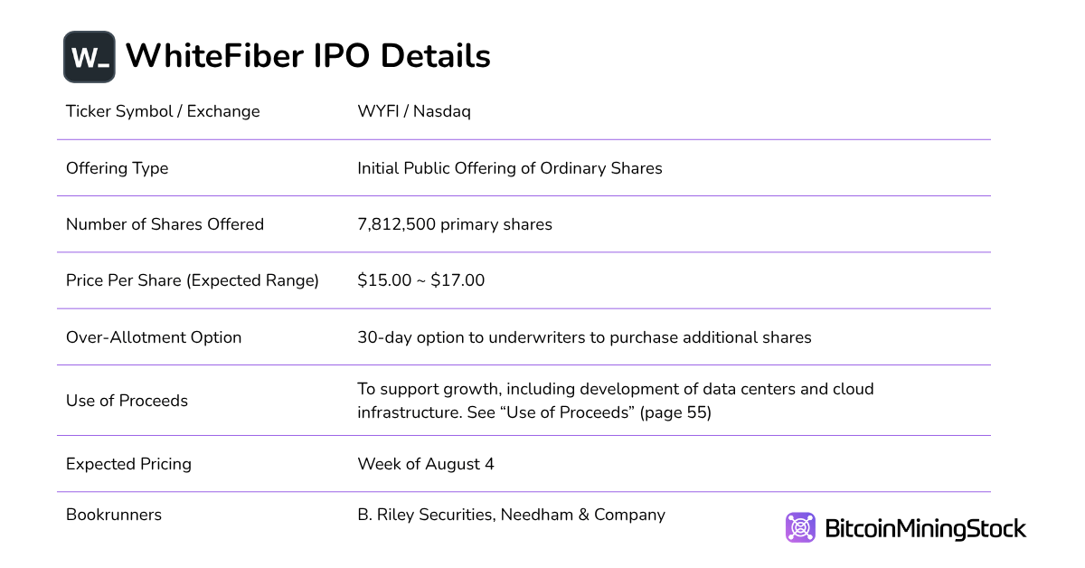Select the Use of Proceeds row label
Image resolution: width=1085 pixels, height=568 pixels.
coord(127,401)
